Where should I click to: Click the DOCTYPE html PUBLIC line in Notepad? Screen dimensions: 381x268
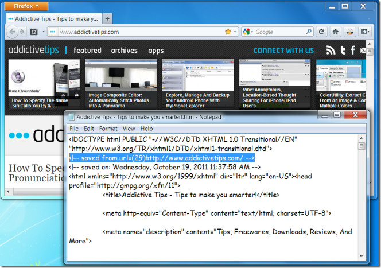pos(182,139)
